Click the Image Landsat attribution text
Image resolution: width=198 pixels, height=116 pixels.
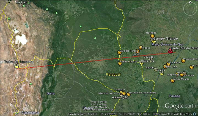(99, 102)
